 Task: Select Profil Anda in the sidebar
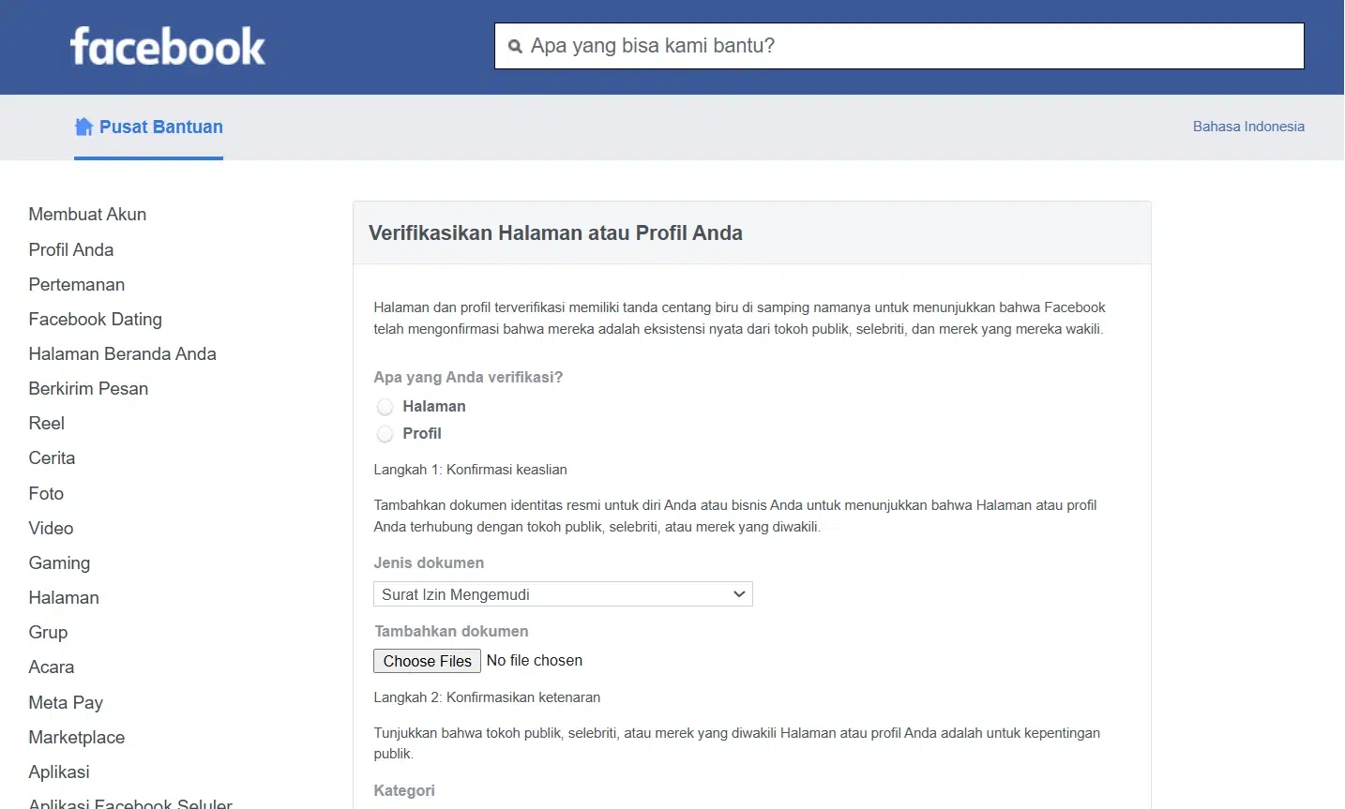pyautogui.click(x=70, y=249)
